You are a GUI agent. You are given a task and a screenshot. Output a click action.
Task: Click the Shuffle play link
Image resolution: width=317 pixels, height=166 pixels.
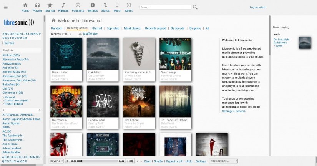click(90, 33)
